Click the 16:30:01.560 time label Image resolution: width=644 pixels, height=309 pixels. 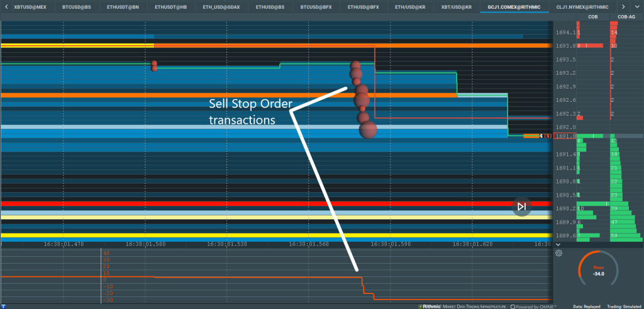309,244
